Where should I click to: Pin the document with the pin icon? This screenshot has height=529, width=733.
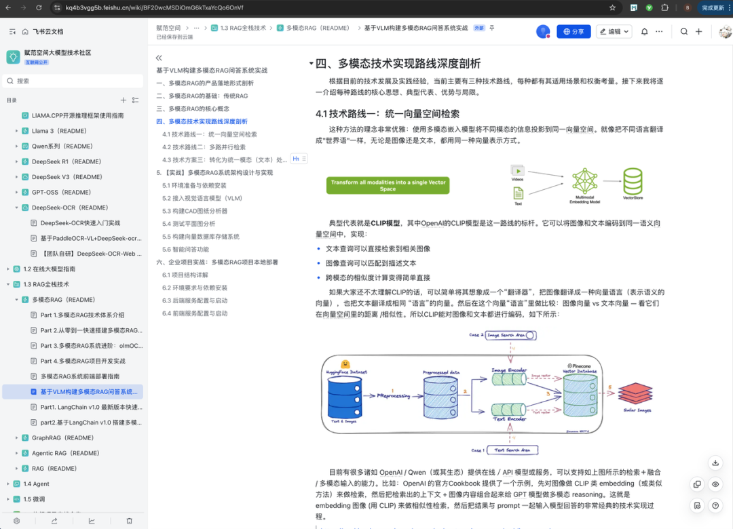(492, 28)
